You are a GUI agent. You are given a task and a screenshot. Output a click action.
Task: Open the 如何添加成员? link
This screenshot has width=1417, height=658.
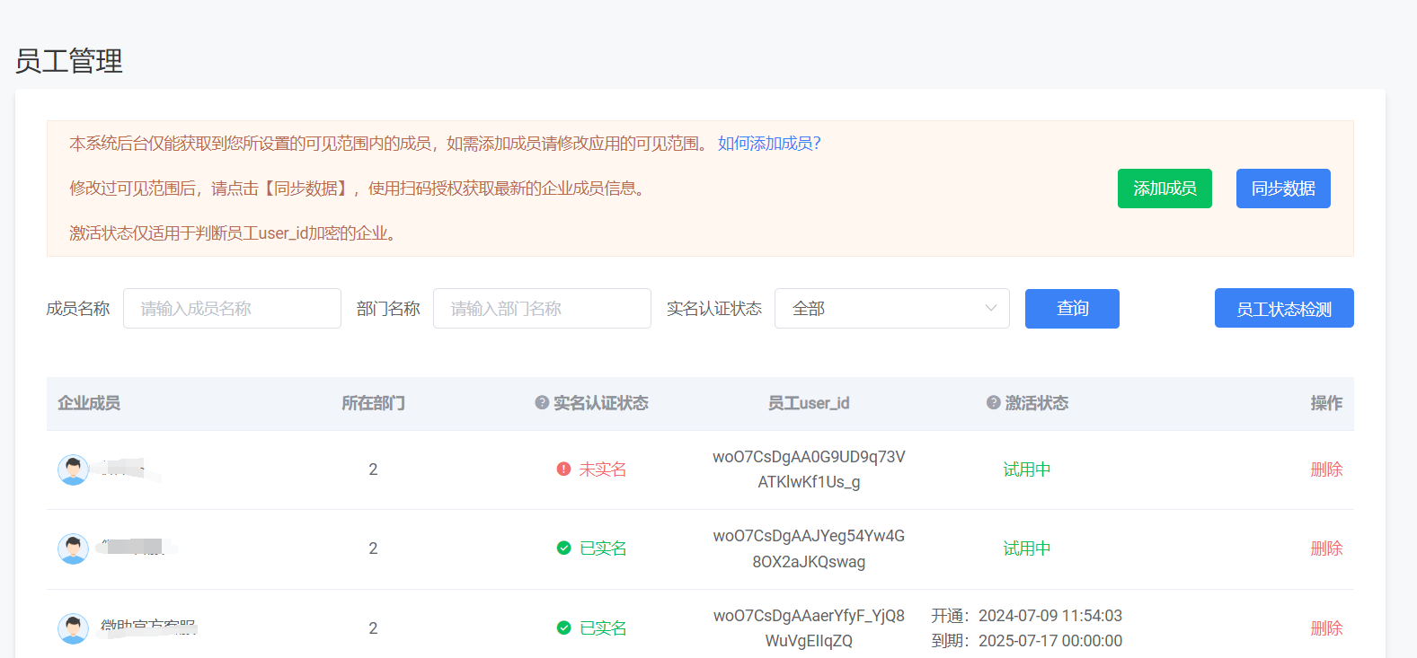pyautogui.click(x=769, y=144)
